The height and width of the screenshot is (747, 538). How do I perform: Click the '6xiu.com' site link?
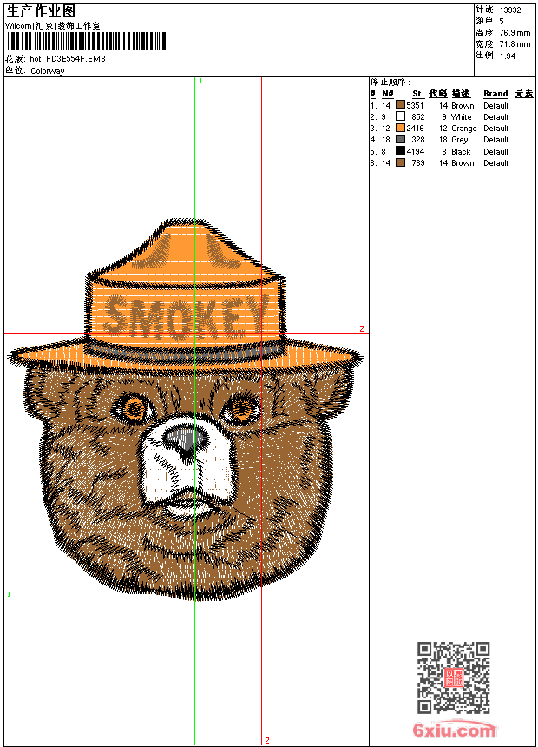(x=454, y=729)
